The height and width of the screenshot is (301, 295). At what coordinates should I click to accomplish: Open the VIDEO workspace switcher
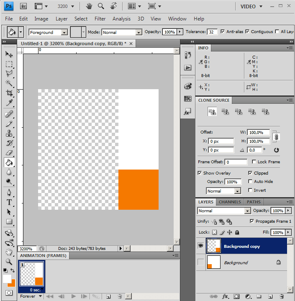(251, 6)
